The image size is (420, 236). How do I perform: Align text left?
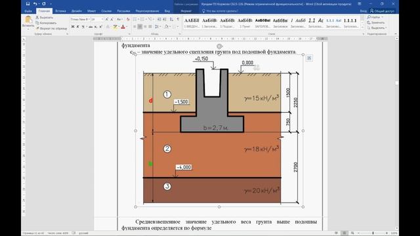coord(135,26)
